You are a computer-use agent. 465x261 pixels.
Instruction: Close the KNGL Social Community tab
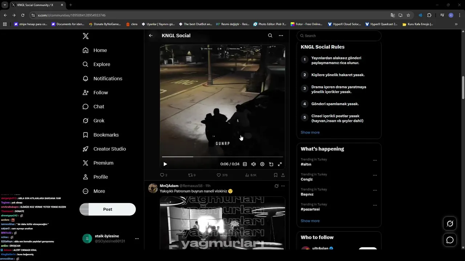(61, 5)
